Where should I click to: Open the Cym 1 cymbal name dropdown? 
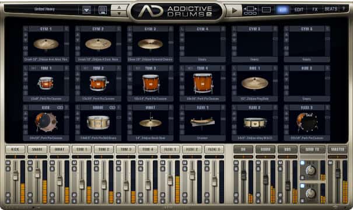(46, 60)
